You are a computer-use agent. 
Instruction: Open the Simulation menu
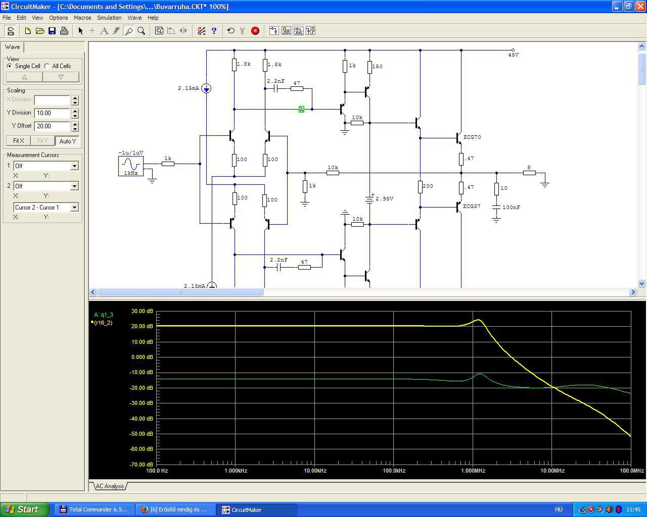(x=109, y=18)
